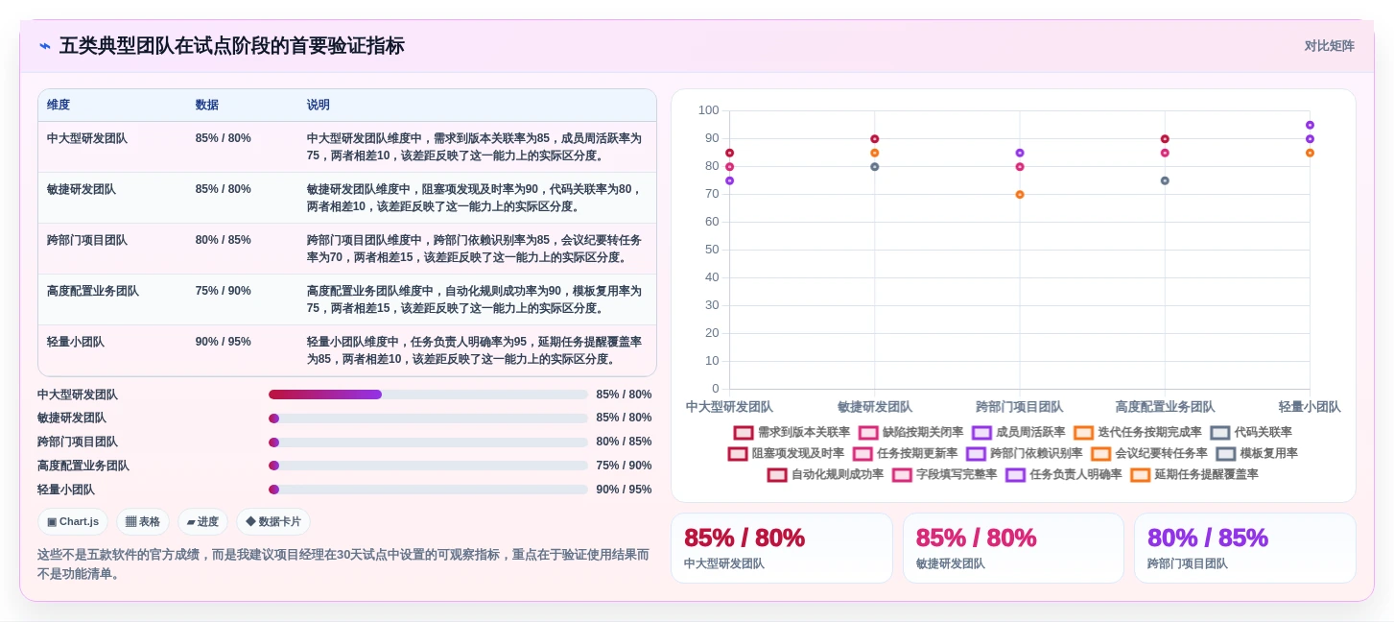Click the 高度配置业务团队 progress bar
1394x622 pixels.
428,466
